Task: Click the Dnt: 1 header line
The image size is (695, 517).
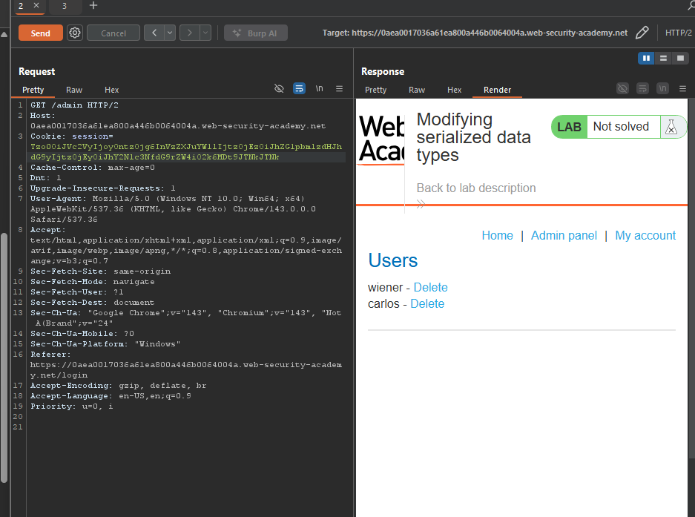Action: [46, 178]
